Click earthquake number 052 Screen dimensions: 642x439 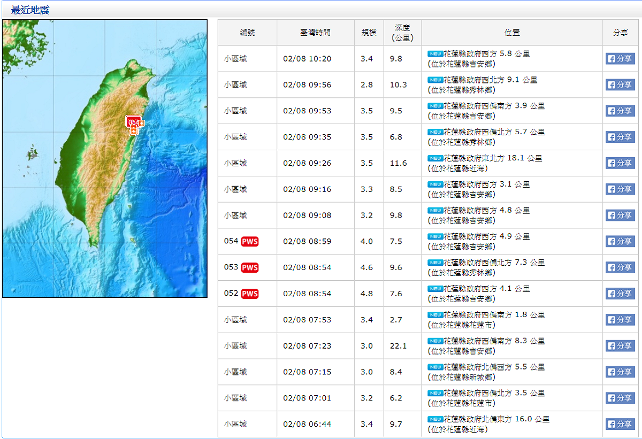[231, 294]
